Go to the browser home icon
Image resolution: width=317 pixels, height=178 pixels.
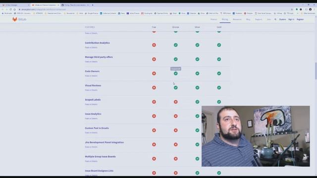[14, 9]
